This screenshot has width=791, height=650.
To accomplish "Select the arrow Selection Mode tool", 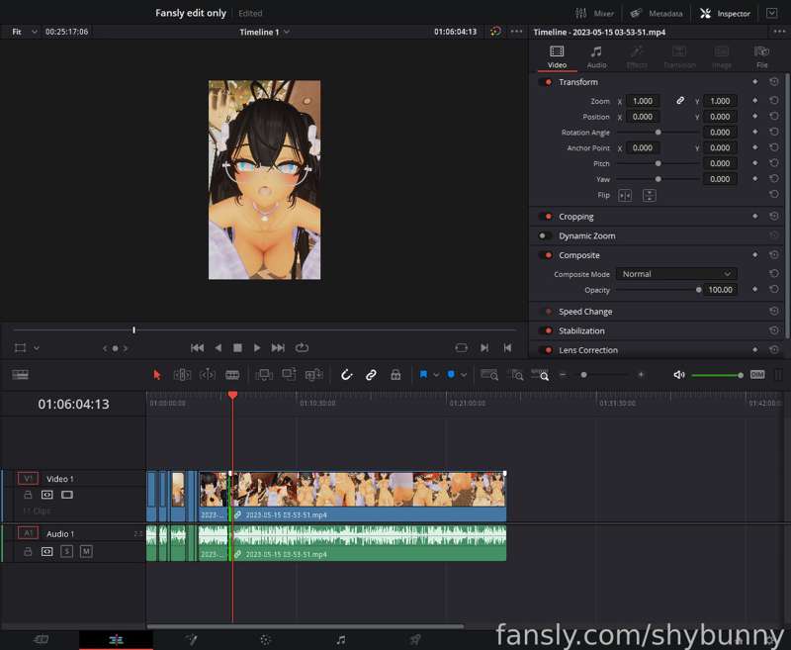I will (157, 375).
